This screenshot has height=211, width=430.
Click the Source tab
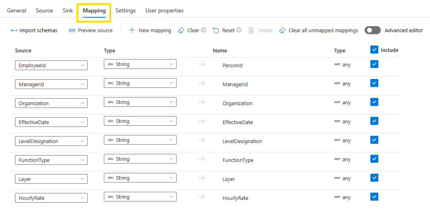tap(44, 11)
